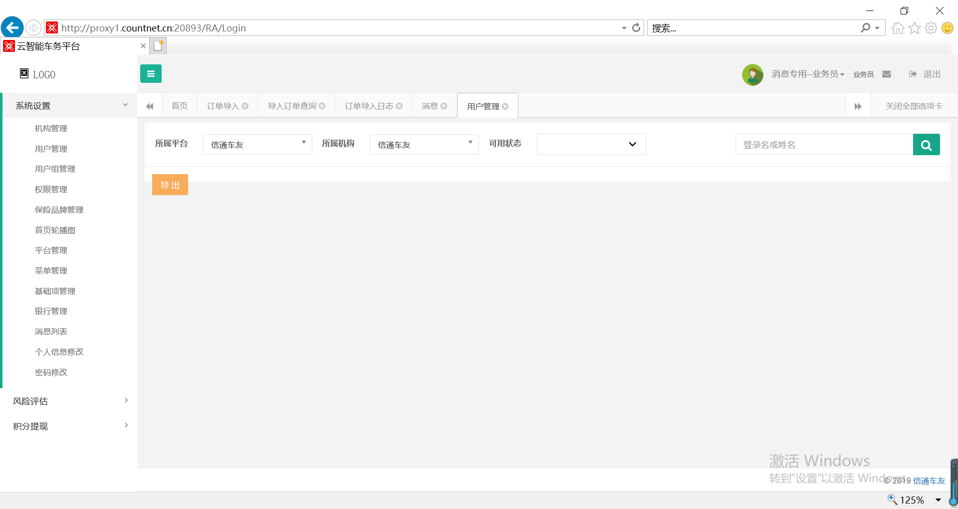Viewport: 958px width, 509px height.
Task: Click the green search button for users
Action: point(927,145)
